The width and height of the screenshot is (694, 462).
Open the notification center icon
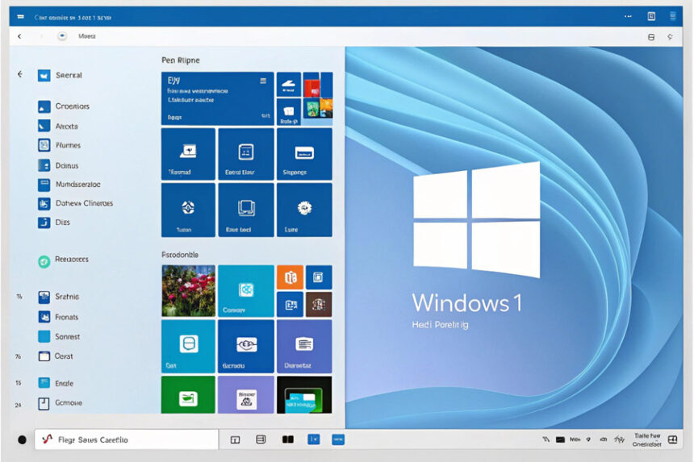point(673,439)
